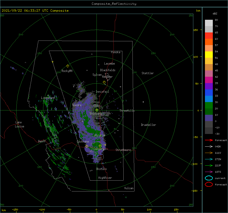Pick the light gray 70–80 dBZ swatch
Image resolution: width=228 pixels, height=213 pixels.
tap(209, 23)
